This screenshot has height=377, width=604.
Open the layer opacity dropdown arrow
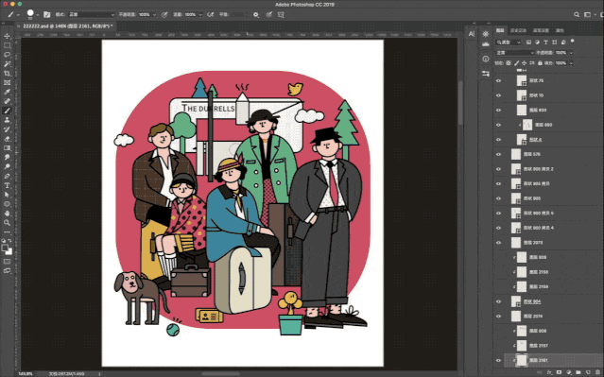point(571,52)
